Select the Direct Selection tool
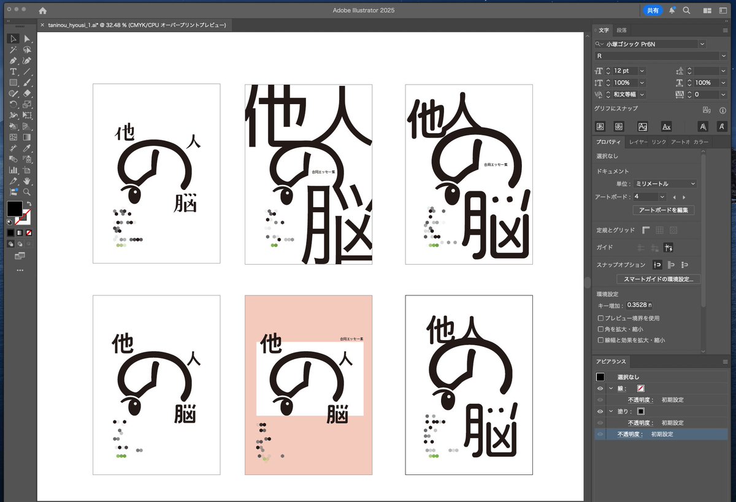Screen dimensions: 736x502 [x=28, y=39]
